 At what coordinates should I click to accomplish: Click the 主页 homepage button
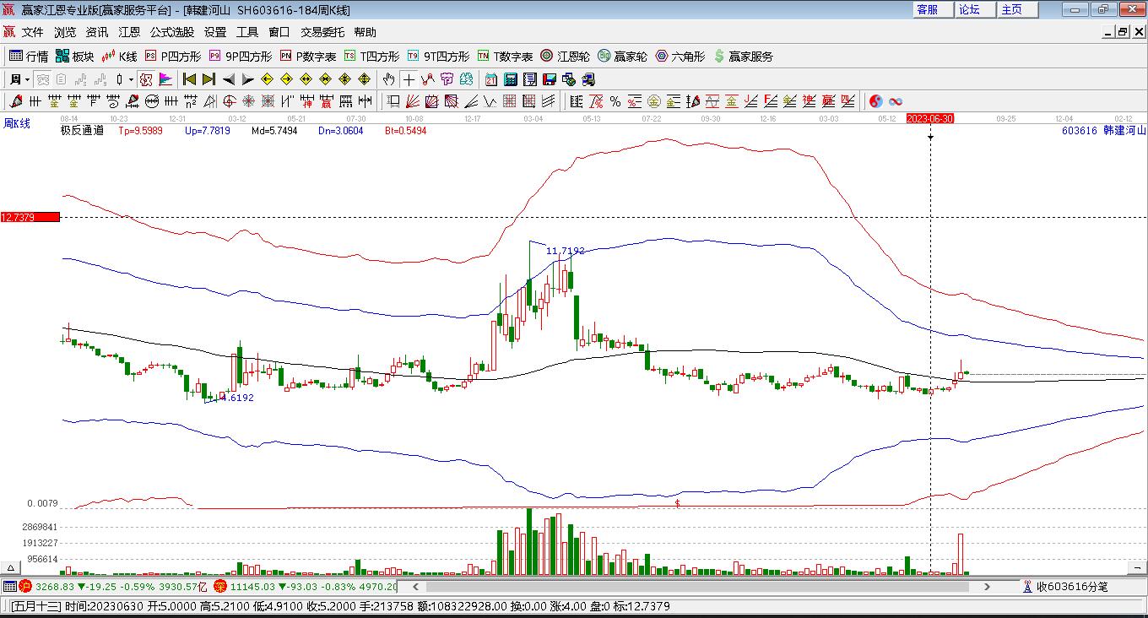[x=1017, y=9]
